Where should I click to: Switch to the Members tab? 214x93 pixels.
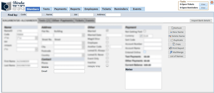[33, 9]
